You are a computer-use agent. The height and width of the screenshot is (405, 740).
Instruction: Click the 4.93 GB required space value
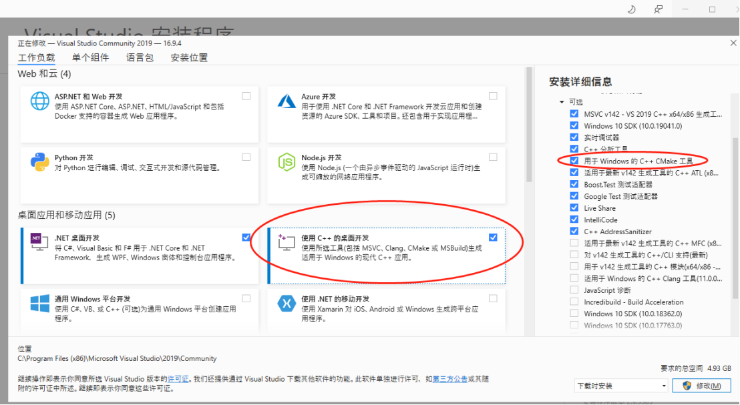coord(719,368)
